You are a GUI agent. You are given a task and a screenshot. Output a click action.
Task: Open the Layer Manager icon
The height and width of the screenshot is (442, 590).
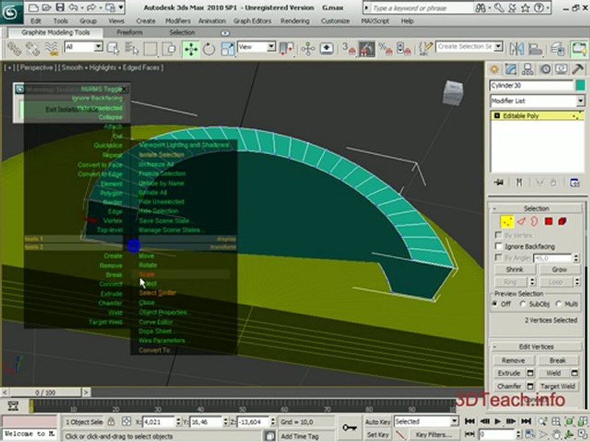coord(557,49)
